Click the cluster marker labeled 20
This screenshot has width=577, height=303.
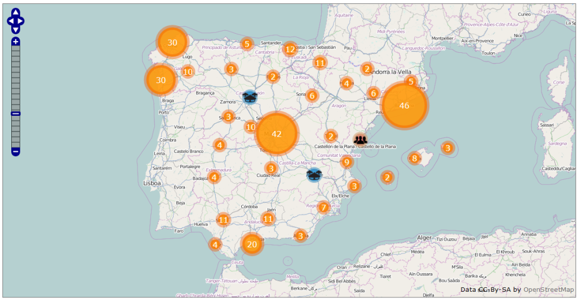pyautogui.click(x=252, y=244)
